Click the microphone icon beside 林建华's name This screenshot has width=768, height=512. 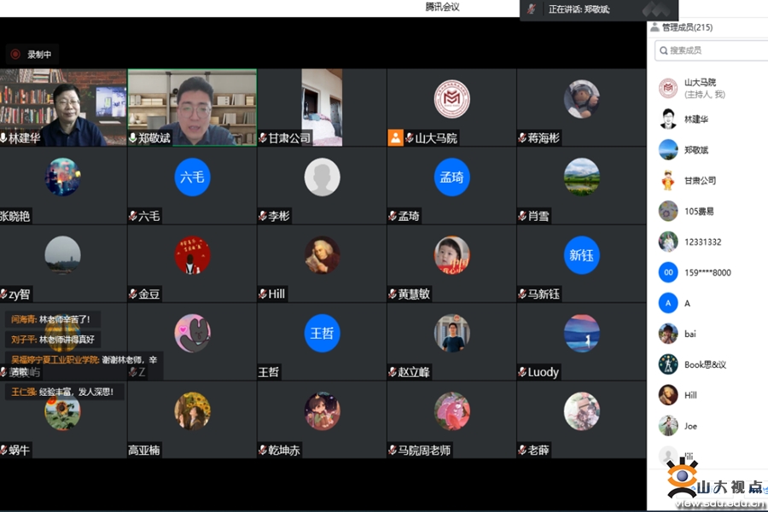4,138
